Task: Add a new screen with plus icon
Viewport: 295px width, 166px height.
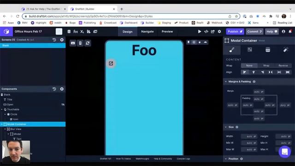Action: point(62,40)
